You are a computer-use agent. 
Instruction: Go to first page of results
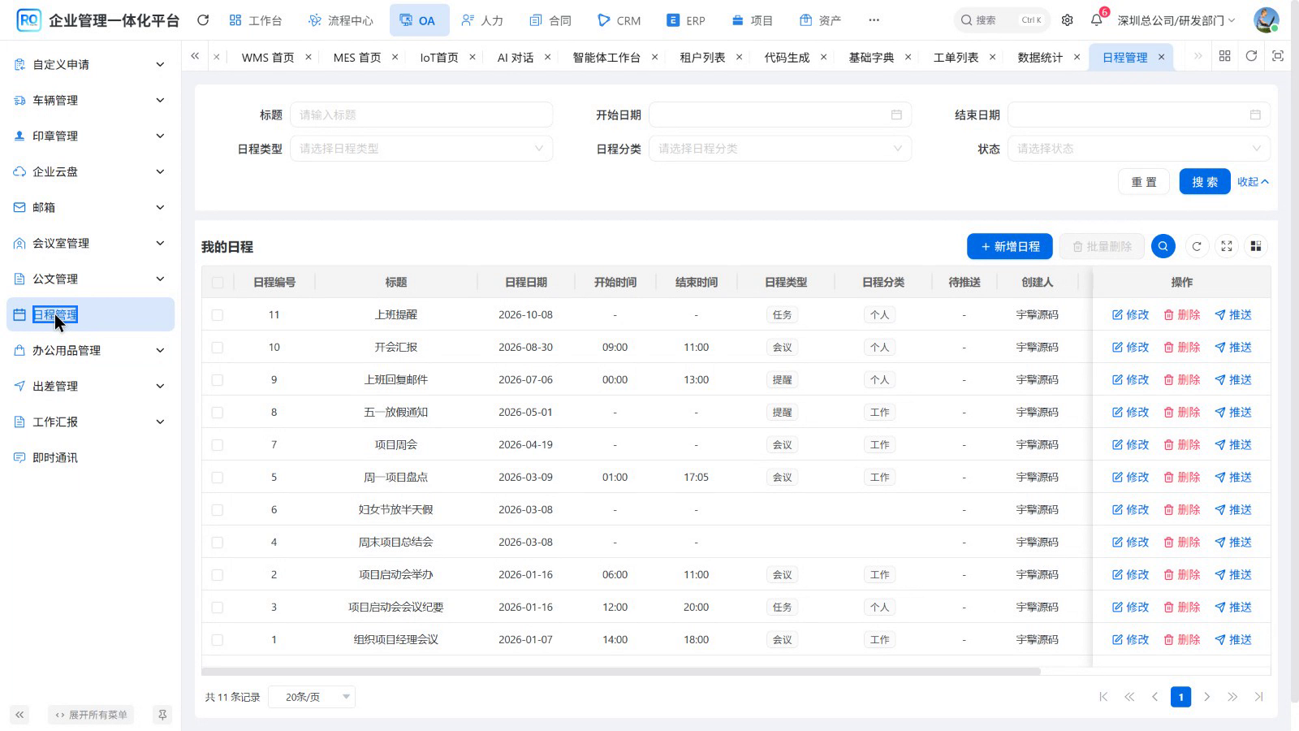tap(1103, 697)
